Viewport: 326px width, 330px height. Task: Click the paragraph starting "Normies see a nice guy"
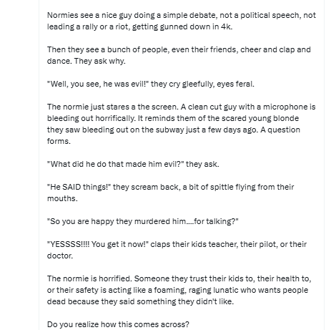(x=182, y=21)
